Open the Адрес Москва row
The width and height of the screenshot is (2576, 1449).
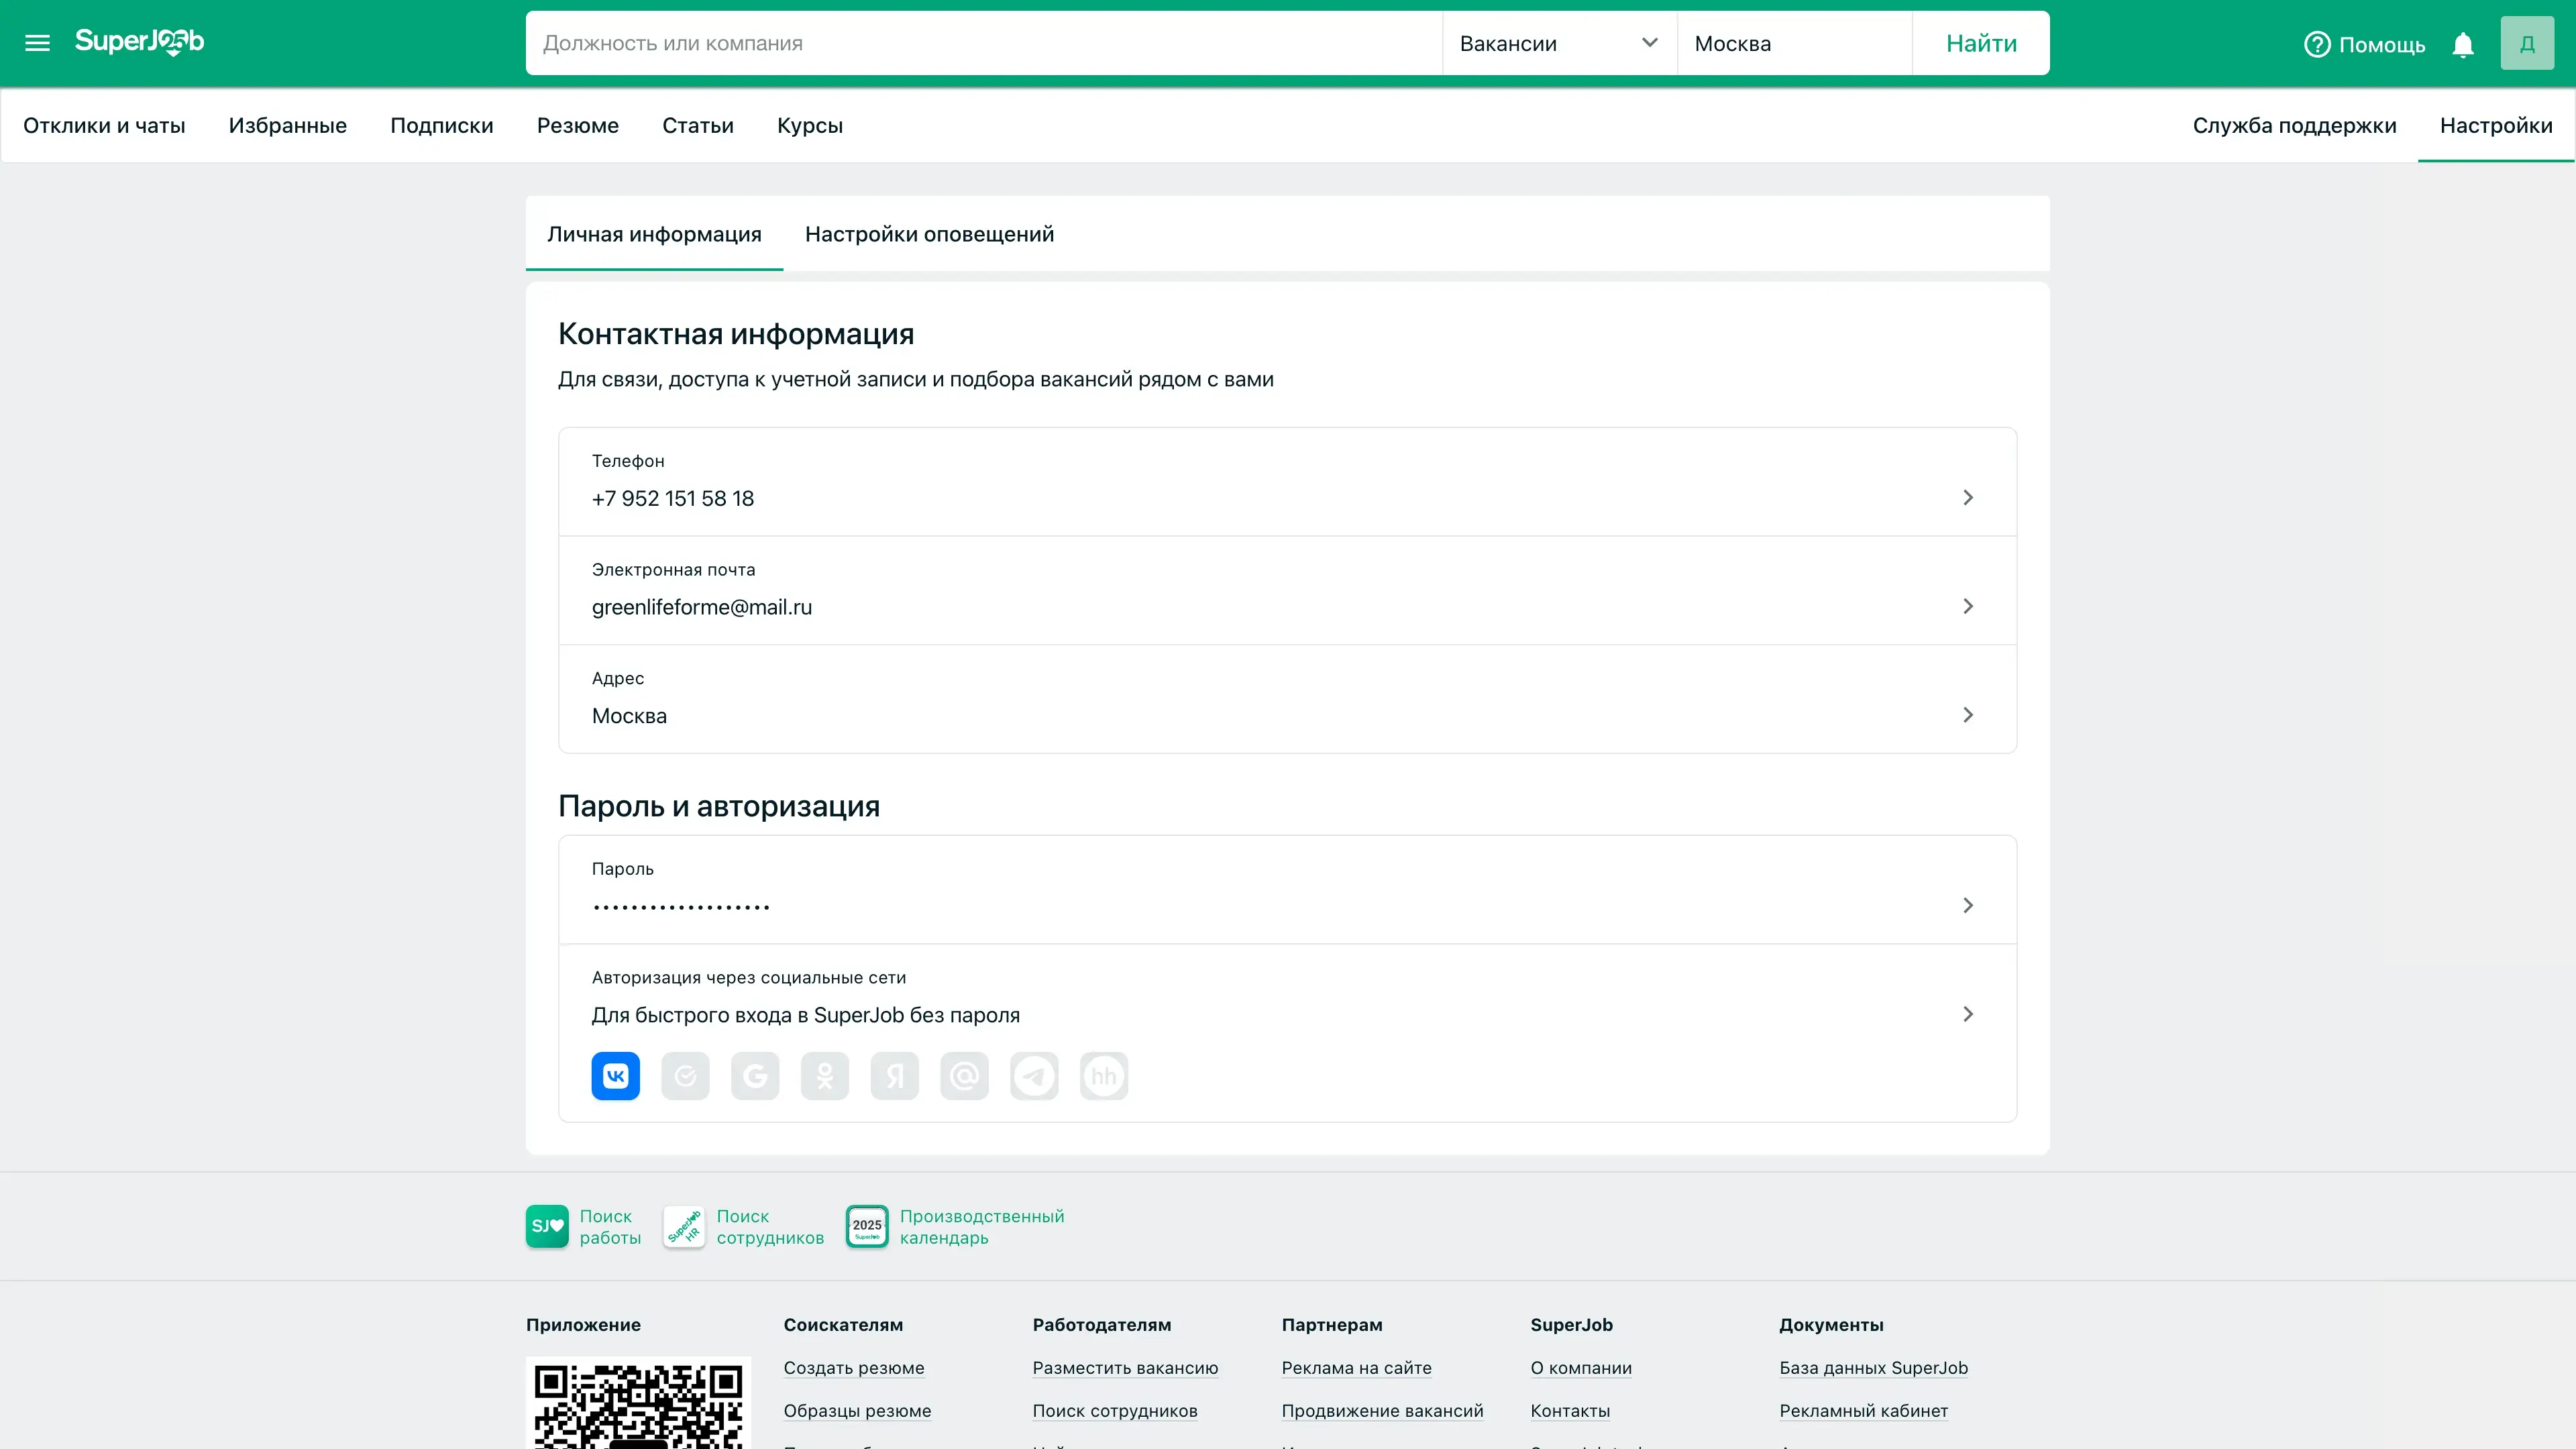pyautogui.click(x=1286, y=699)
